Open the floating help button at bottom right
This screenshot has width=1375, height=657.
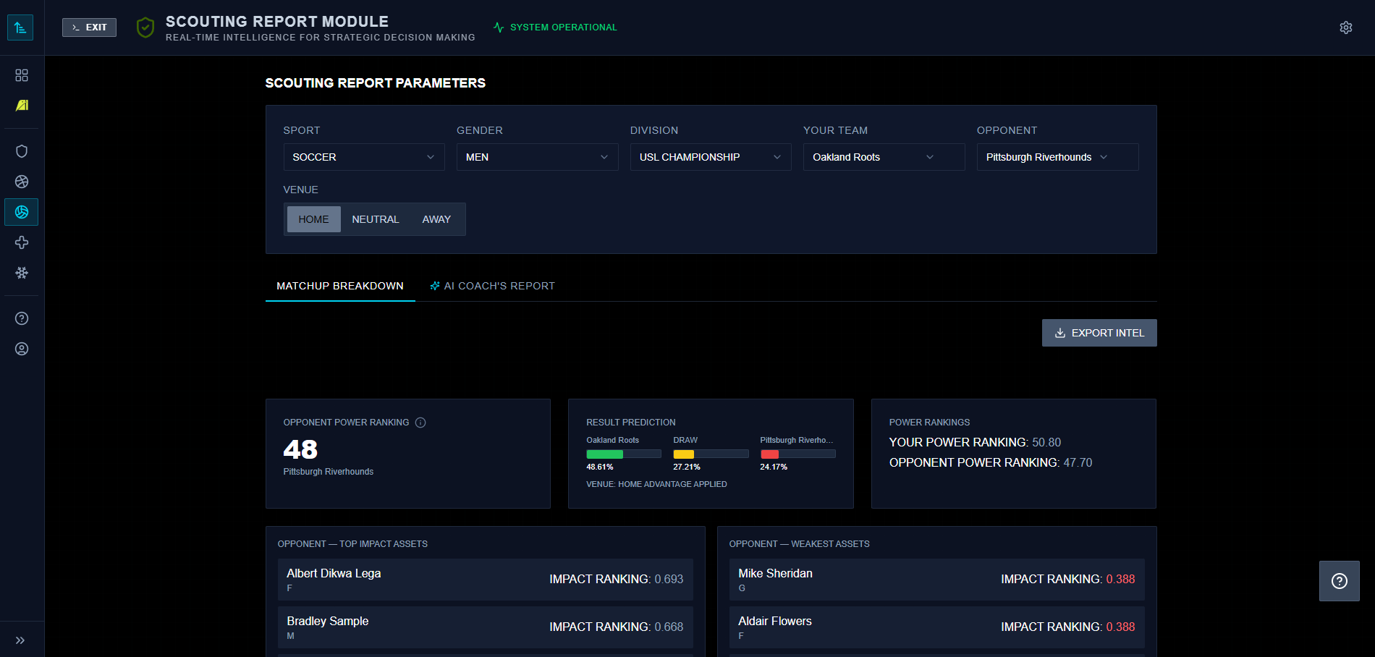[x=1340, y=581]
